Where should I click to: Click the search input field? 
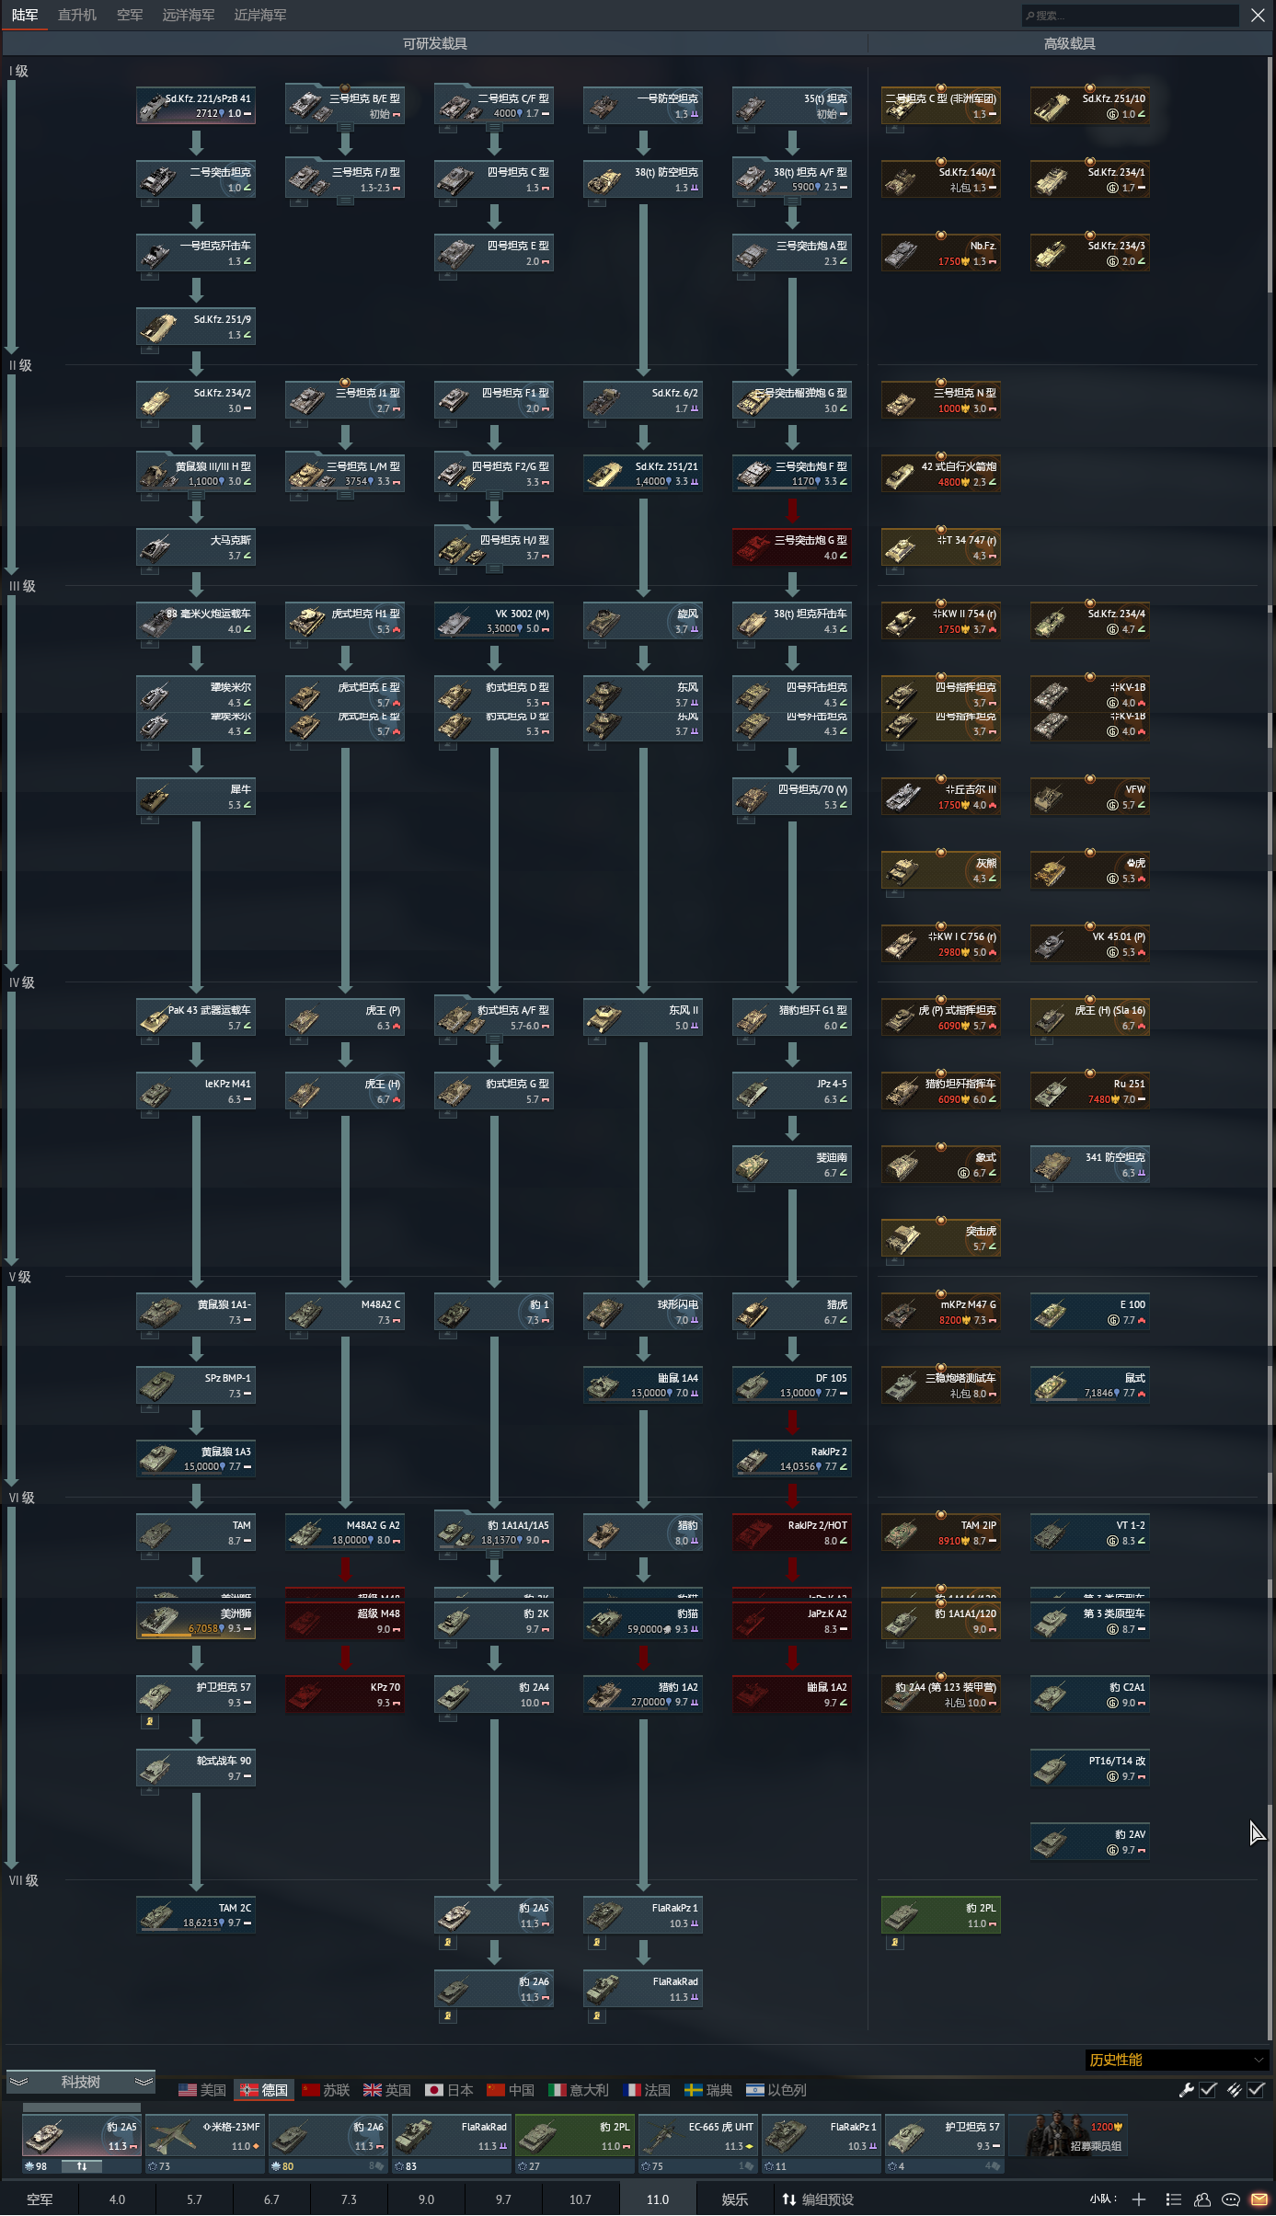click(x=1130, y=15)
